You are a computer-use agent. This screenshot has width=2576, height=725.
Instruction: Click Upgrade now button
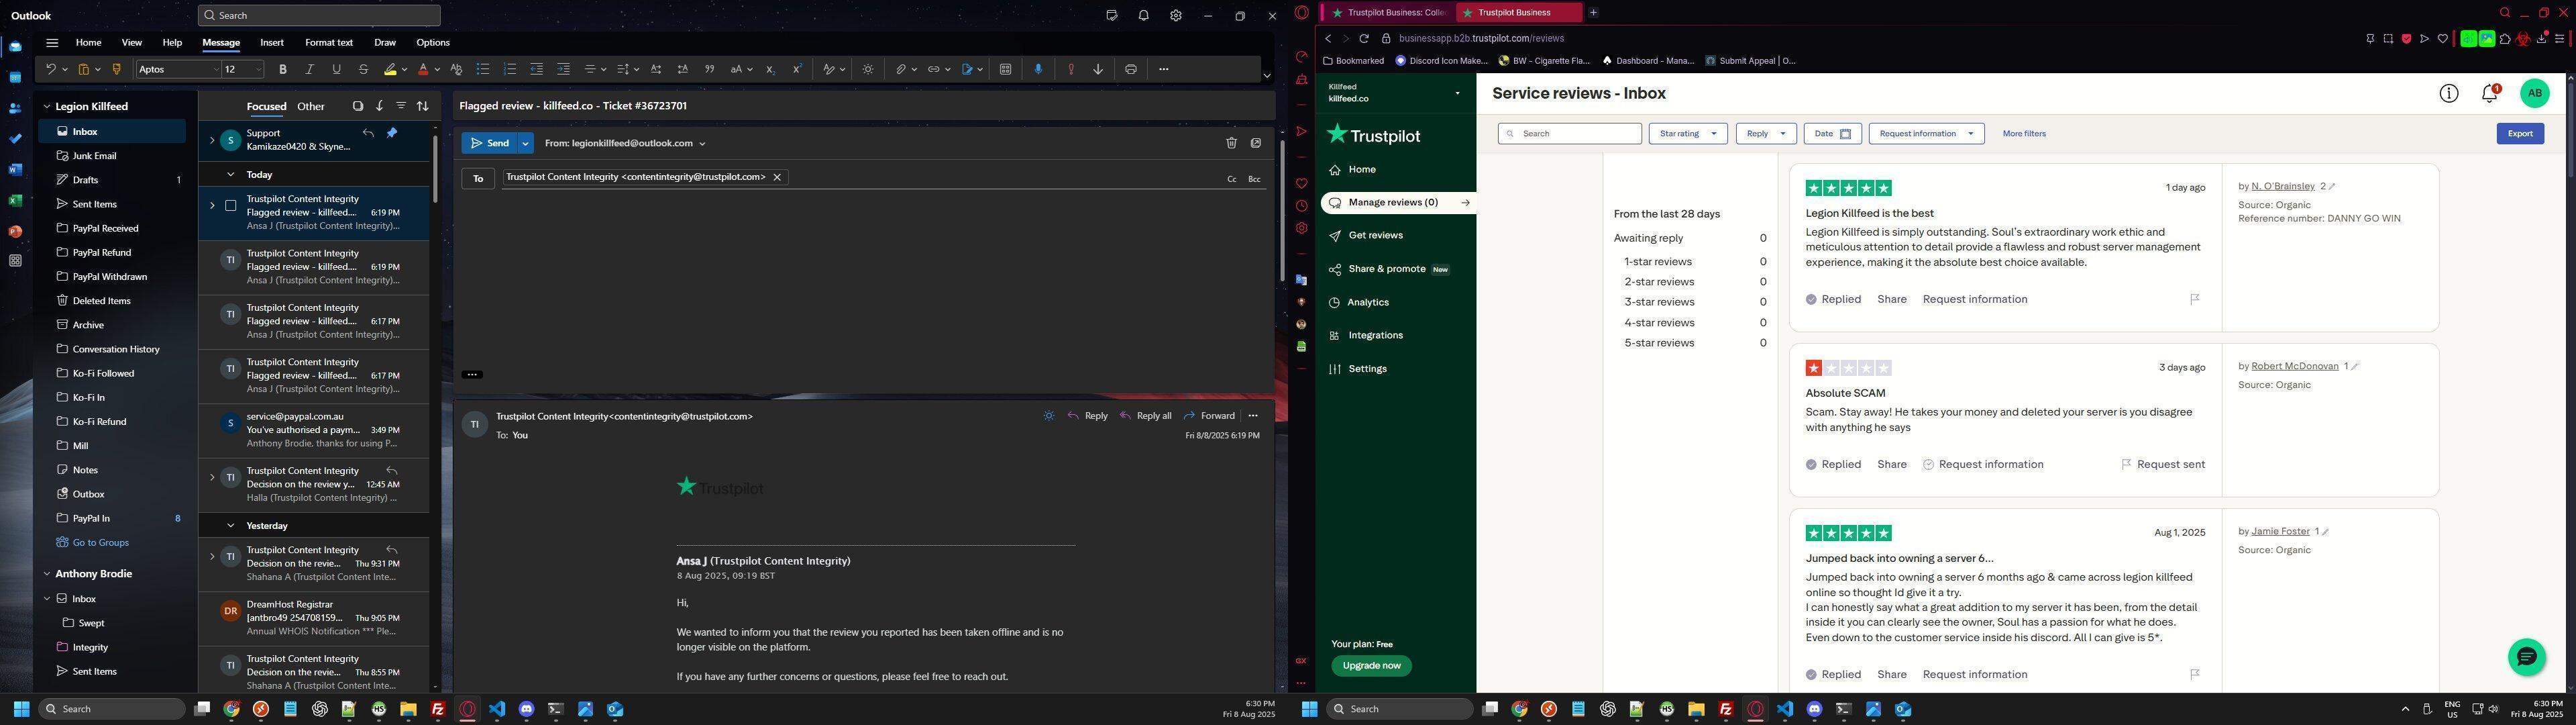1372,666
